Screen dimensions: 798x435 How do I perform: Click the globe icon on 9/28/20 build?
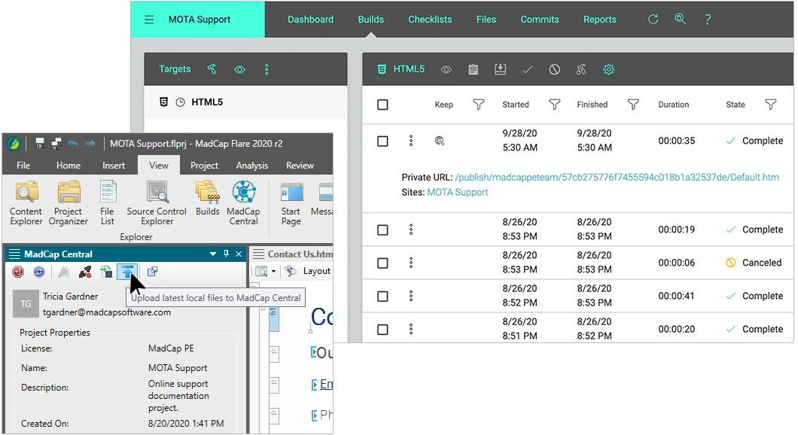(440, 141)
